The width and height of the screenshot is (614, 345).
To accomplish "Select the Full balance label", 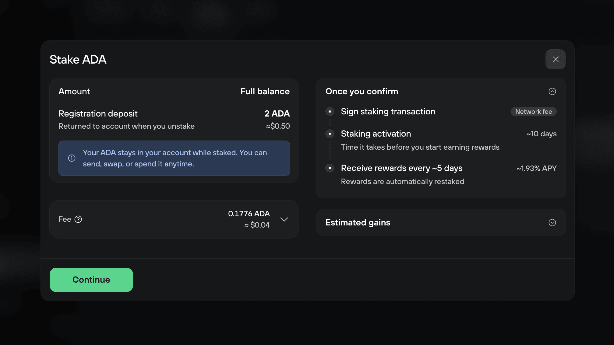I will [265, 92].
